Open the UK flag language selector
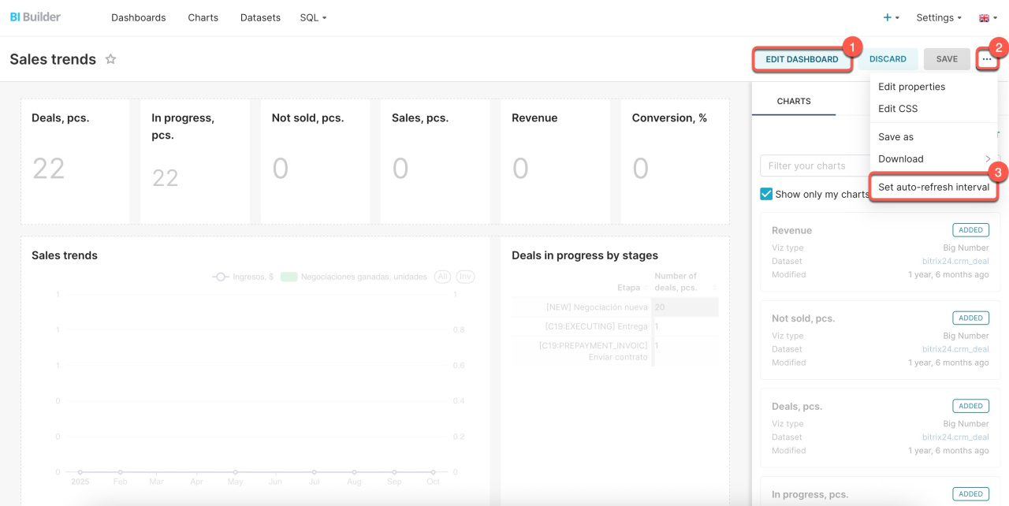This screenshot has width=1009, height=506. tap(988, 17)
